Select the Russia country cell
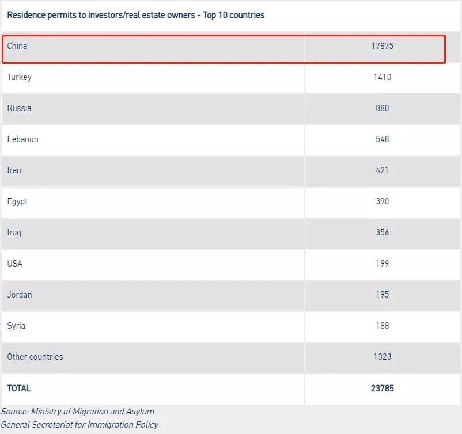 [x=20, y=108]
